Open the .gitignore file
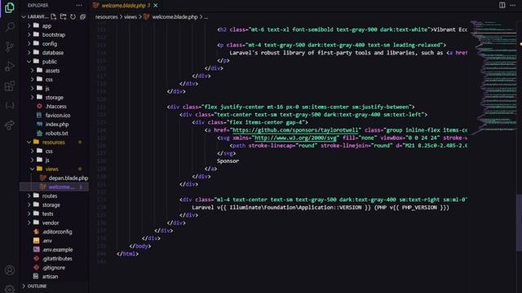Screen dimensions: 522x293 (x=55, y=268)
